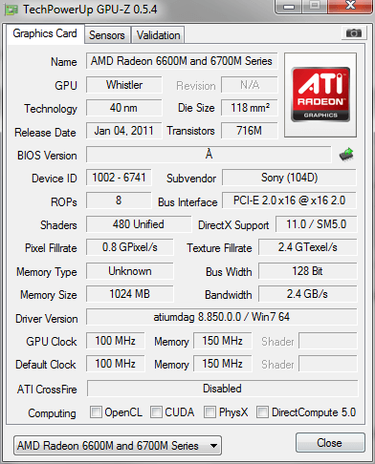Open the Validation tab

coord(158,35)
